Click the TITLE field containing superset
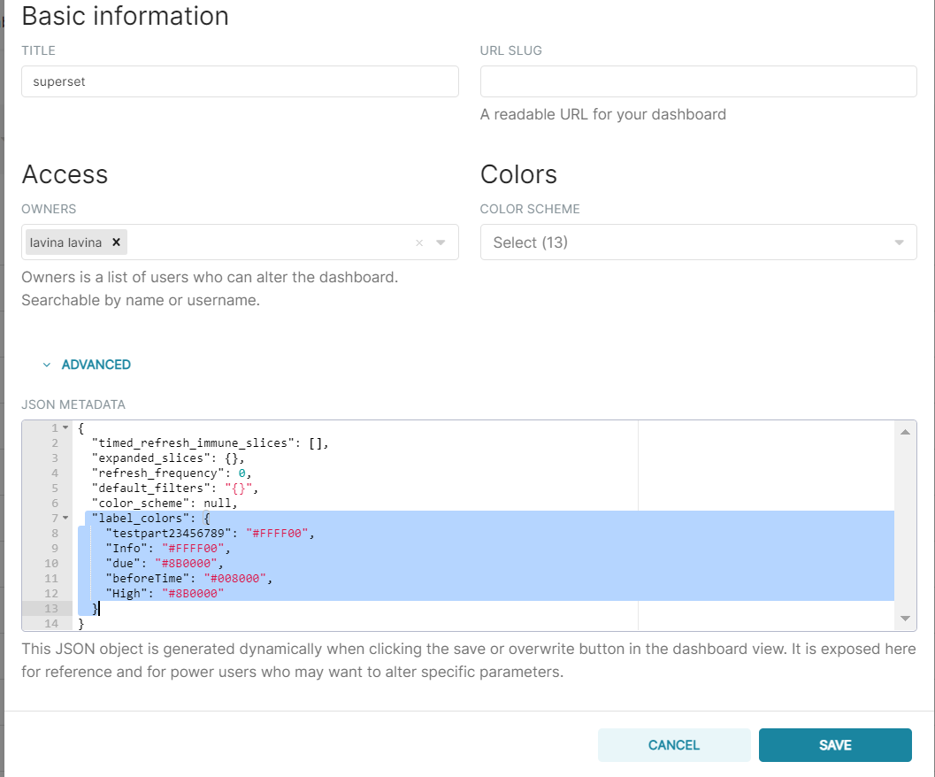The width and height of the screenshot is (935, 777). click(x=240, y=81)
